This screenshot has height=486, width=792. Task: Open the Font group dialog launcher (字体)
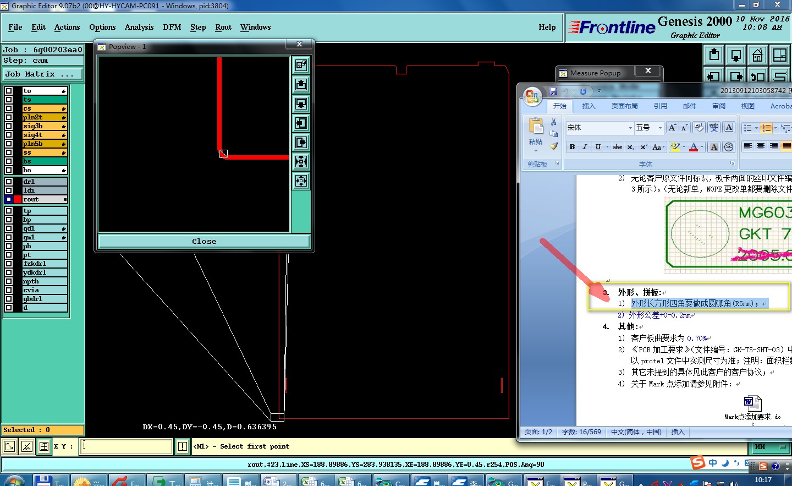point(732,163)
